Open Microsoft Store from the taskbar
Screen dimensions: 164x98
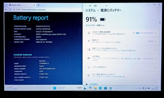105,88
